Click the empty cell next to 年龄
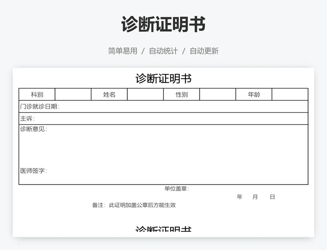Screen dimensions: 327x250 click(290, 95)
